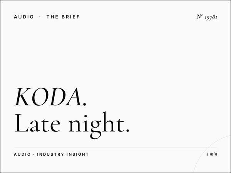Screen dimensions: 231x173
Task: Click the horizontal divider line above the footer
Action: [115, 148]
